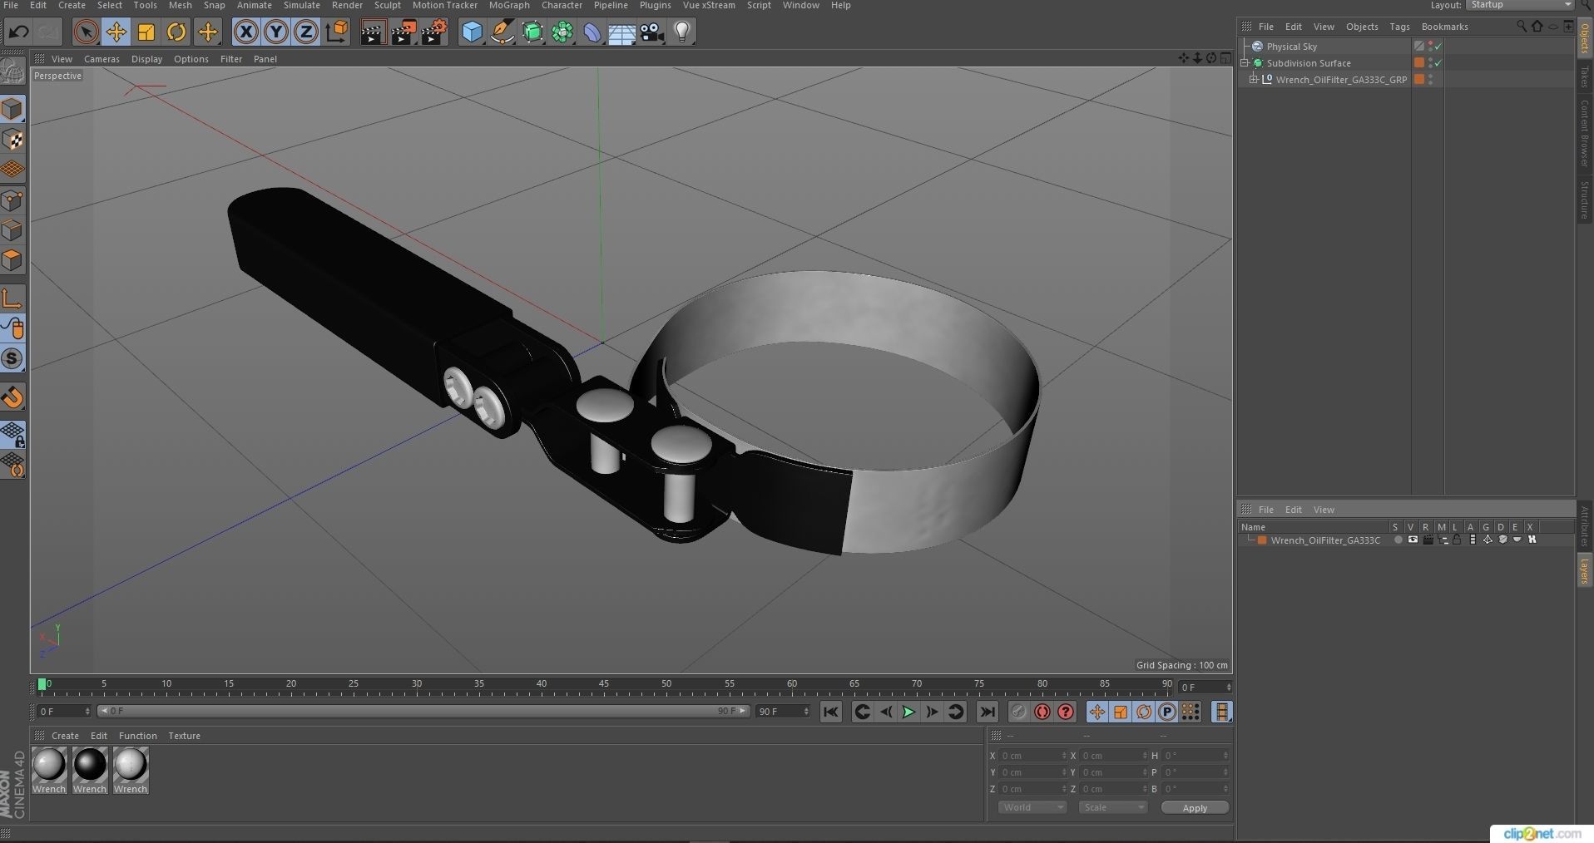The height and width of the screenshot is (843, 1594).
Task: Go to end of animation
Action: (x=987, y=712)
